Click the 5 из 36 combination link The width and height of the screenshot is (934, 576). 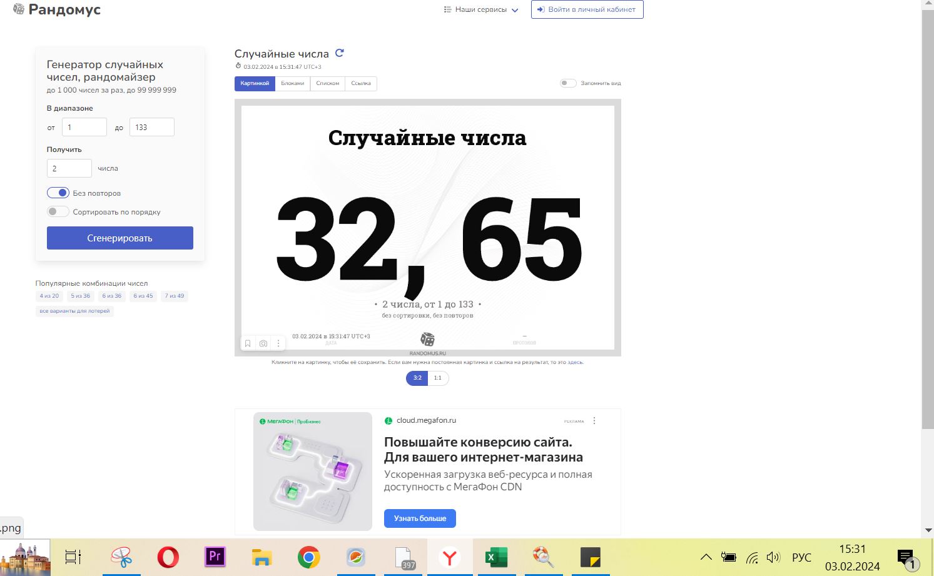80,295
